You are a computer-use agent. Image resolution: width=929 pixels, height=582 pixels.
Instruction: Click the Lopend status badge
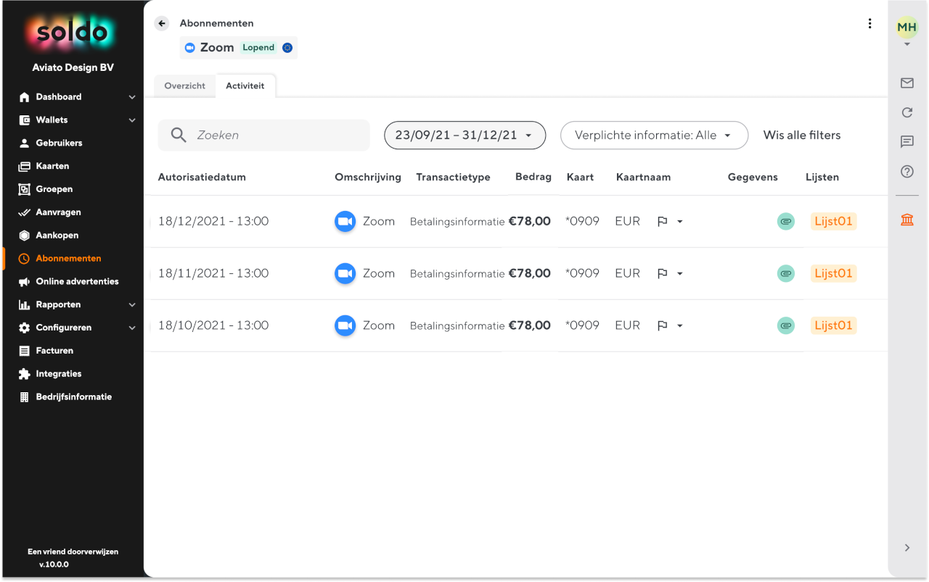pyautogui.click(x=258, y=48)
